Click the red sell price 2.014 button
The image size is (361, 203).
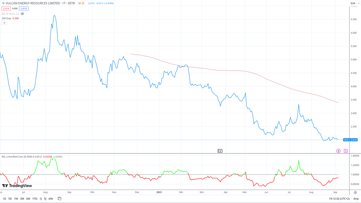click(6, 8)
